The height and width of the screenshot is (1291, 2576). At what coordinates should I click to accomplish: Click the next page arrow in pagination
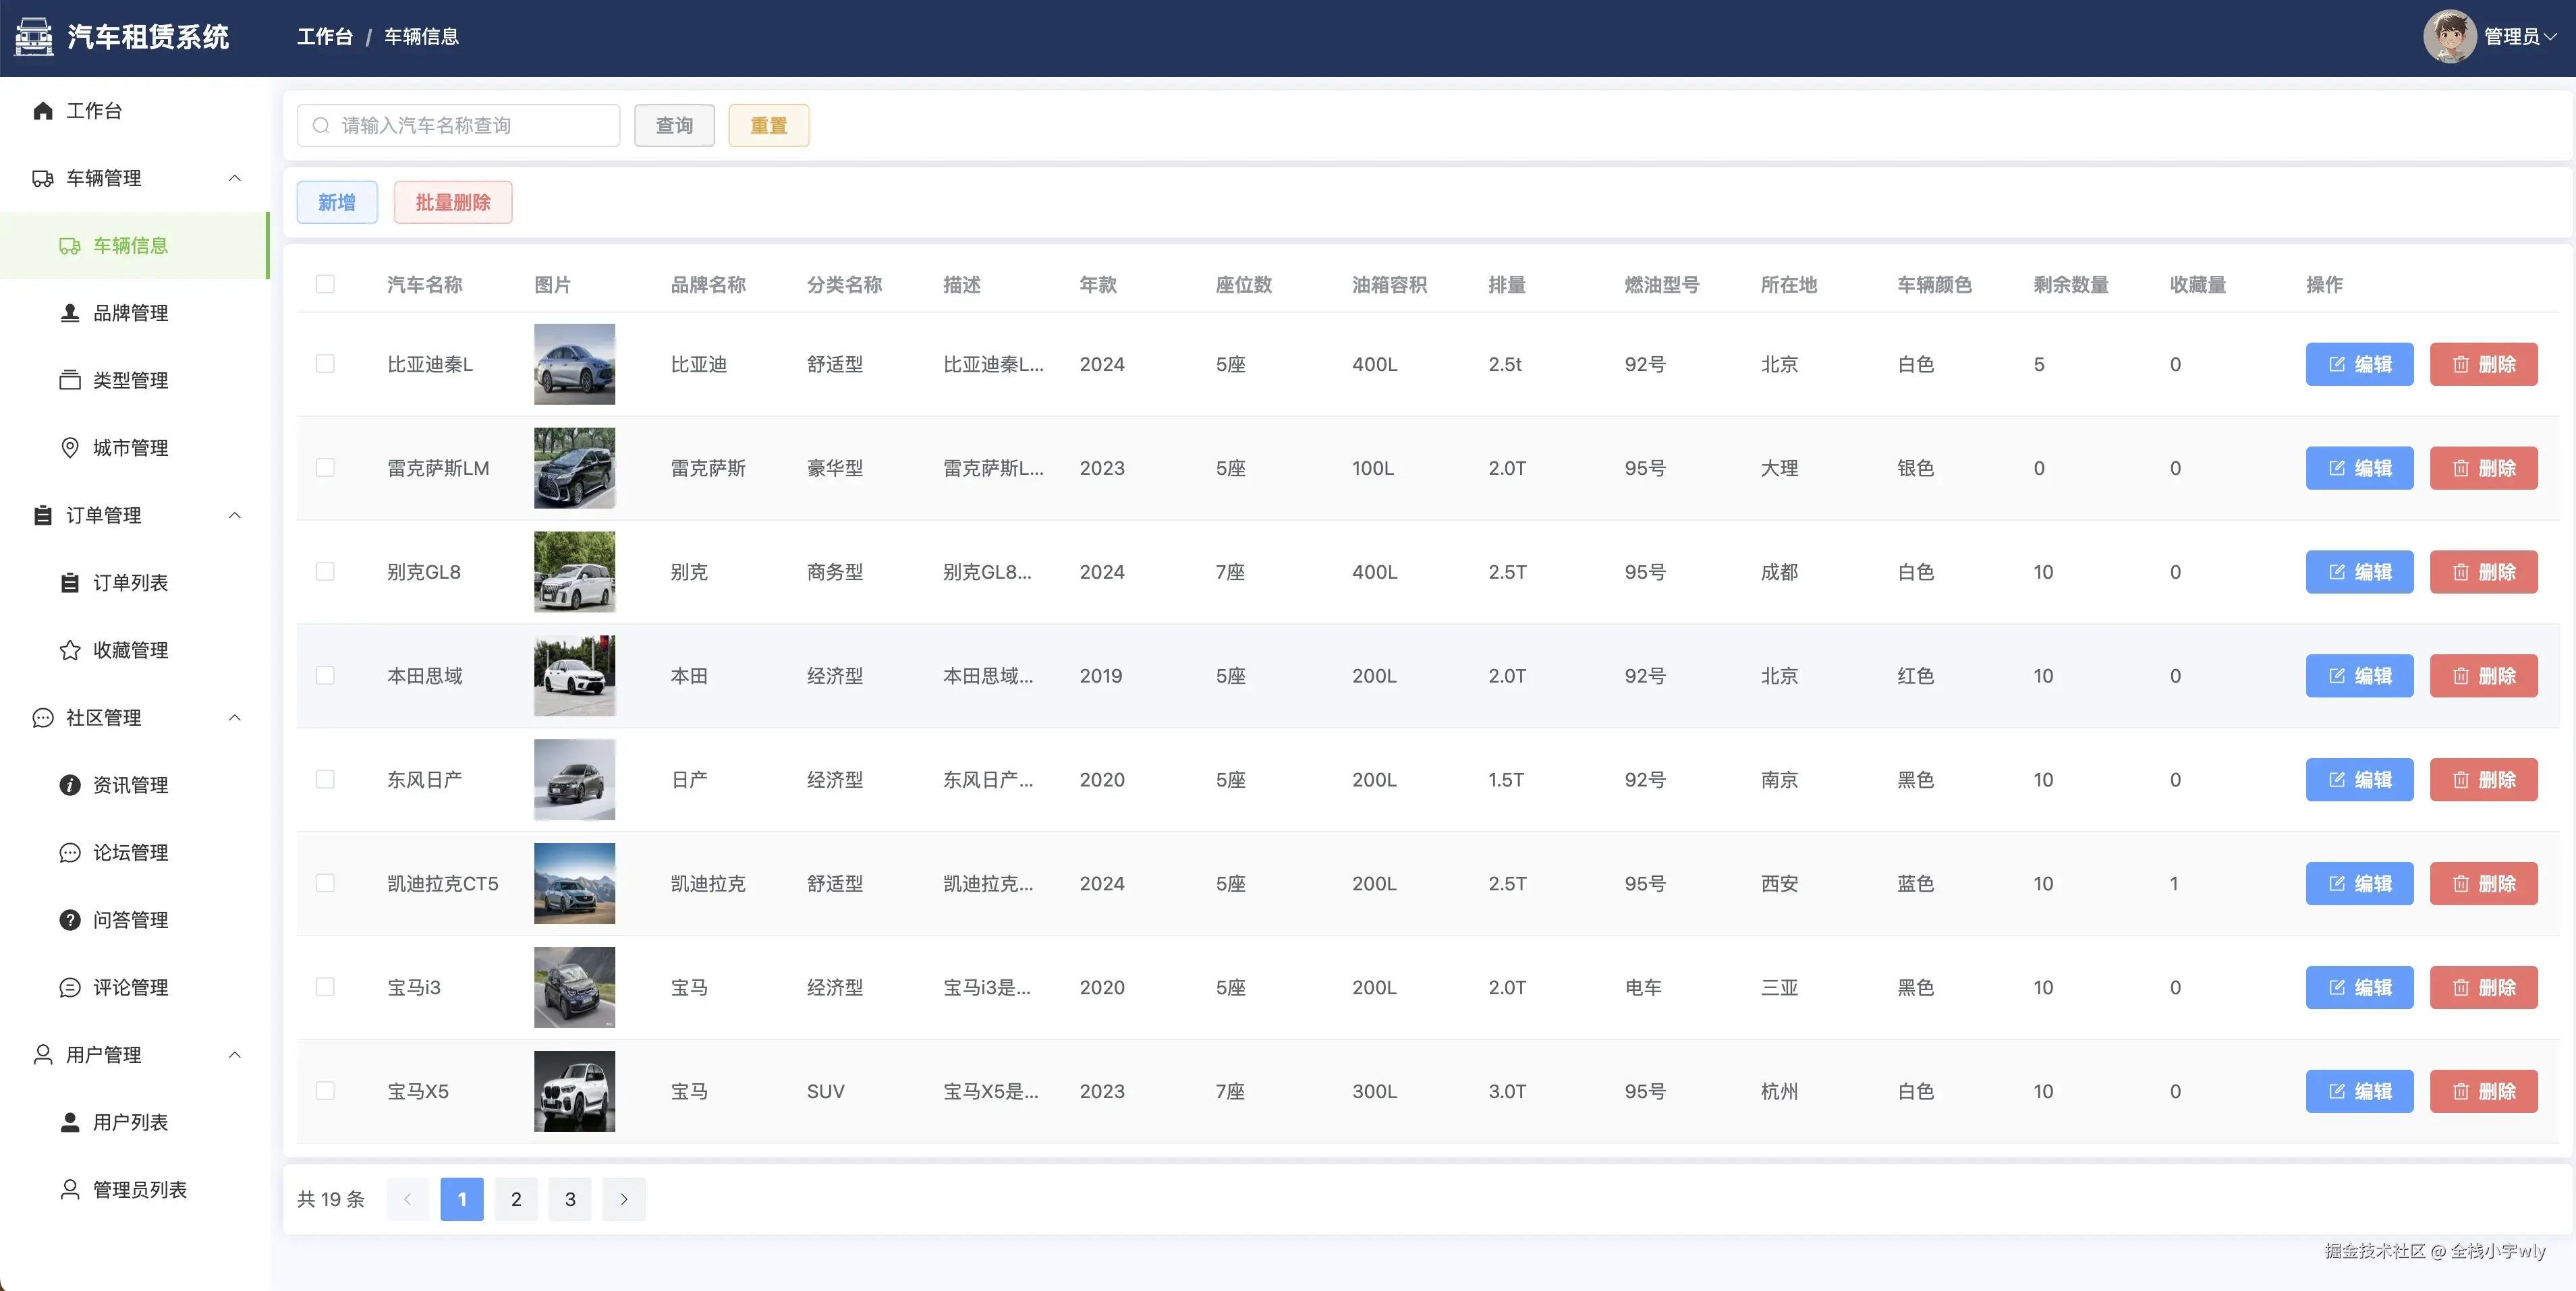[624, 1199]
